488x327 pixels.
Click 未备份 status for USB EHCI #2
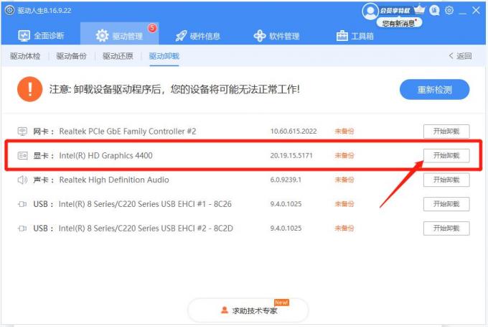click(344, 229)
